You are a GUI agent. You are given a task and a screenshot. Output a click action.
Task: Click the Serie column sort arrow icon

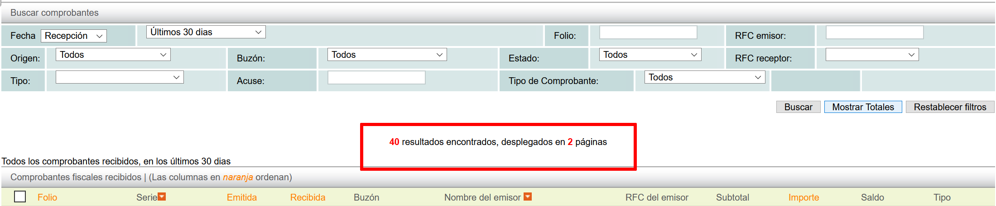pyautogui.click(x=162, y=197)
